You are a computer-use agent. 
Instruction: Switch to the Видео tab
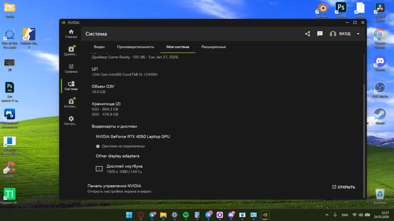coord(99,47)
